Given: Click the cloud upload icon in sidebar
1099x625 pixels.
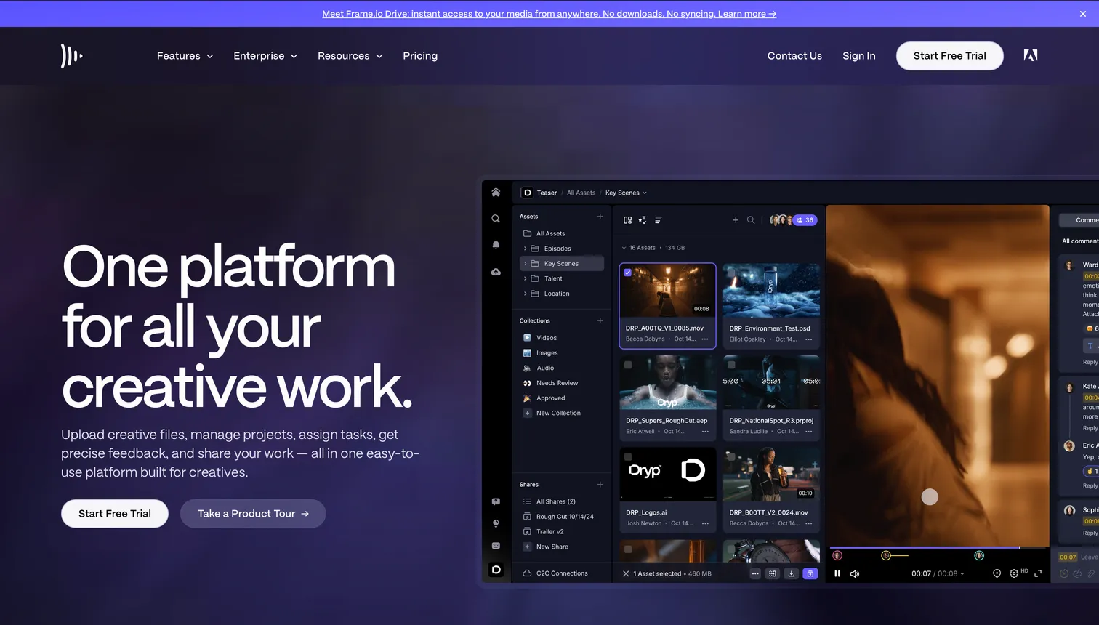Looking at the screenshot, I should 496,271.
